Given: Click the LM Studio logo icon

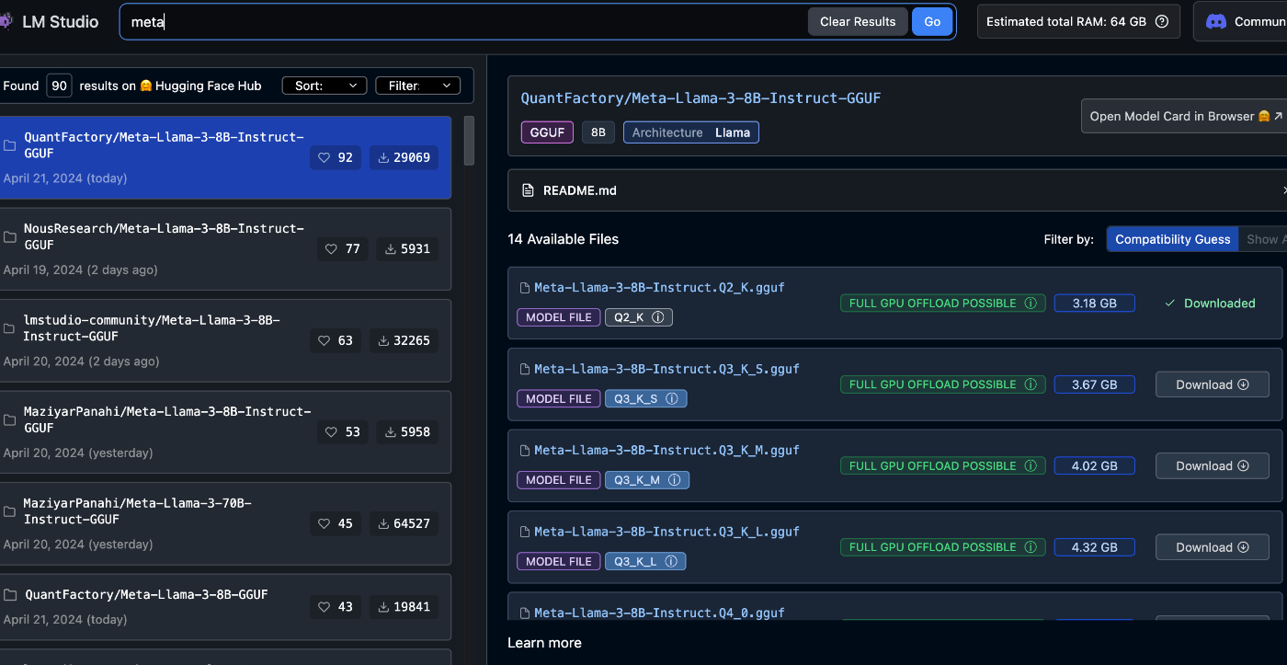Looking at the screenshot, I should 5,21.
